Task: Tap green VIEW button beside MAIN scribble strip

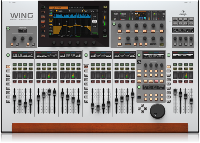Action: [169, 55]
